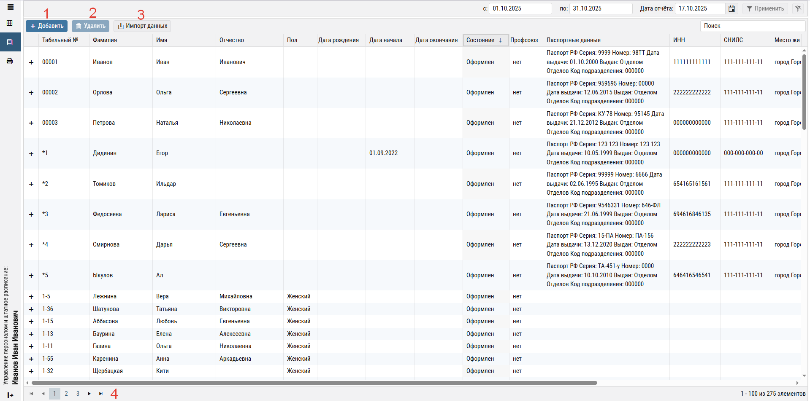Click the table grid icon in sidebar
810x405 pixels.
click(x=10, y=23)
